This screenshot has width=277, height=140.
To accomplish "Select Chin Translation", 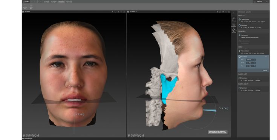I will coord(253,52).
